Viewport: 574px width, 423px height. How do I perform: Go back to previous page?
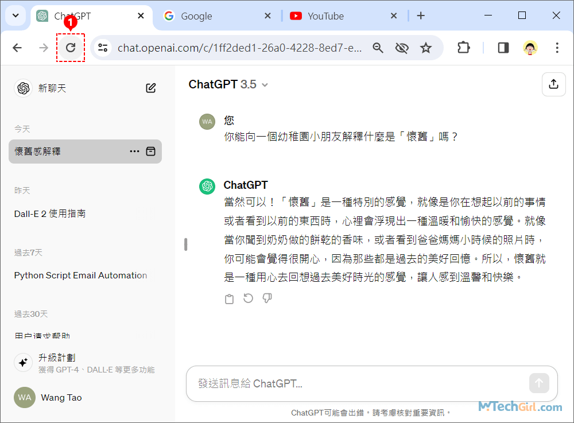17,48
